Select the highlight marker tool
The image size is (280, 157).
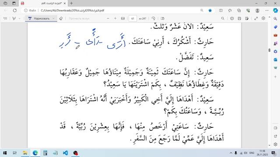coord(14,18)
